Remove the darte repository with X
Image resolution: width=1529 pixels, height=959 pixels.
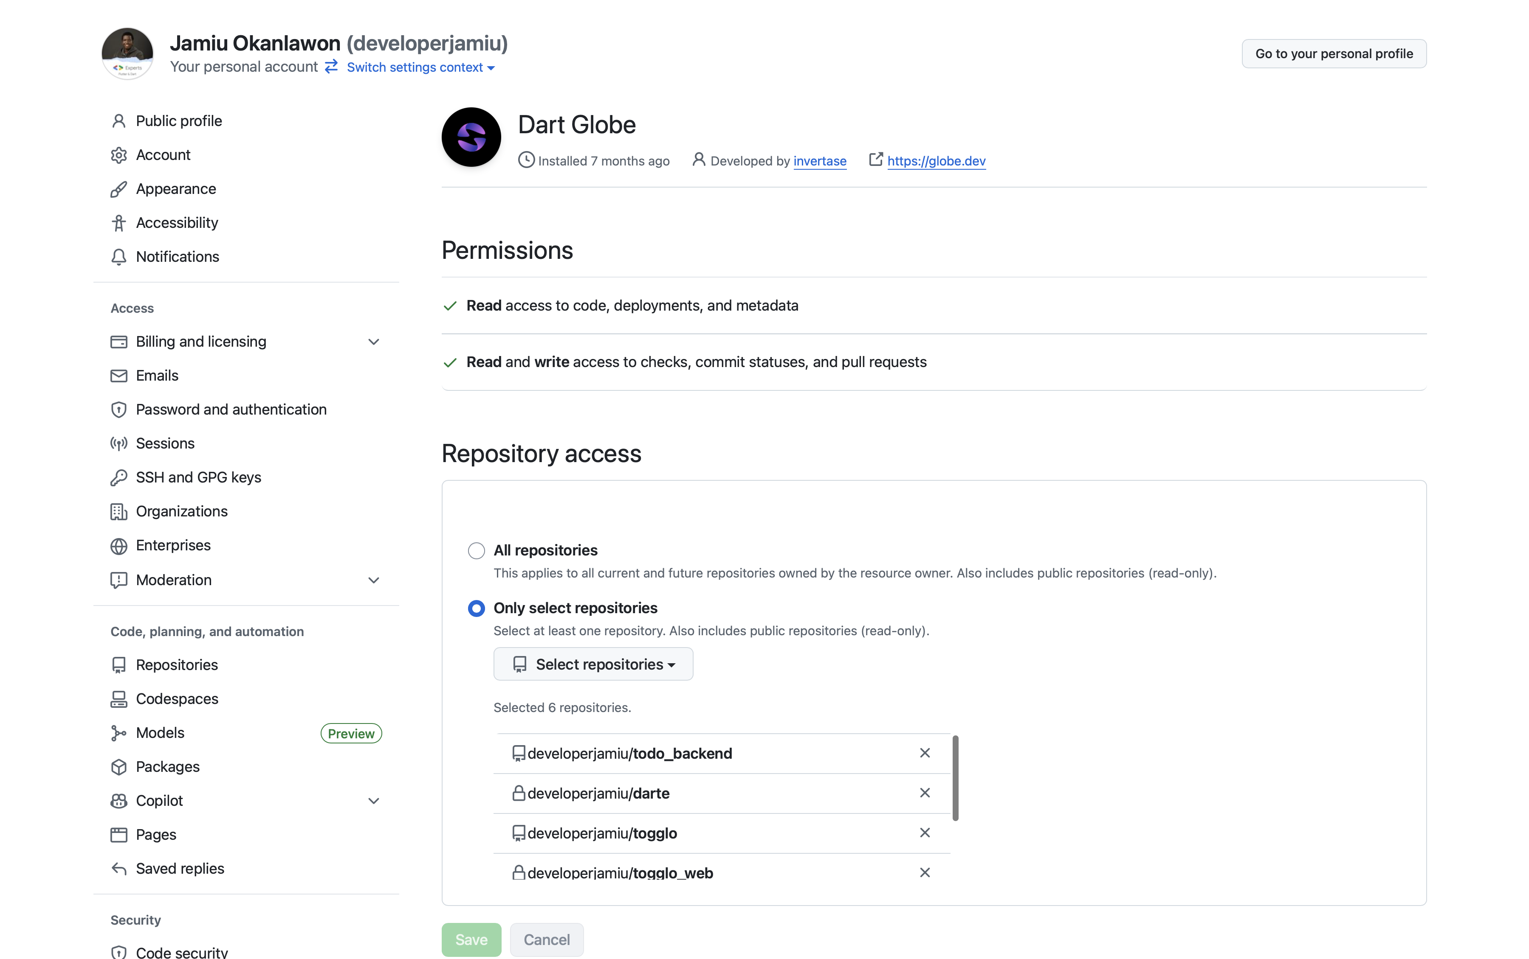tap(924, 793)
